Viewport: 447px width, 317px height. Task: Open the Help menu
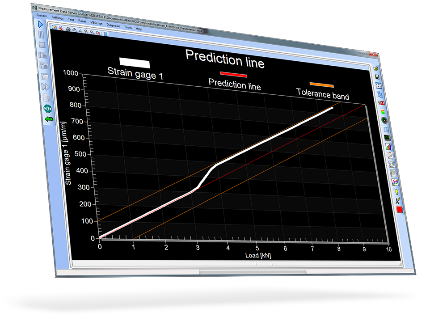139,29
